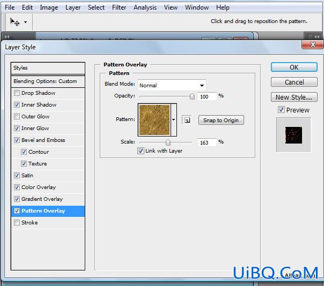Viewport: 324px width, 286px height.
Task: Expand the pattern picker arrow
Action: [x=174, y=119]
